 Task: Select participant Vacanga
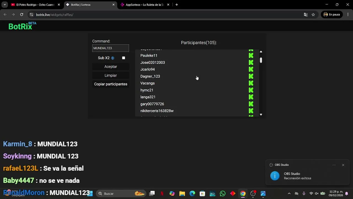tap(148, 83)
